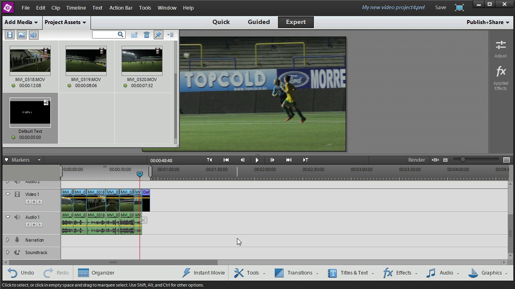
Task: Expand the Narration track
Action: (x=8, y=240)
